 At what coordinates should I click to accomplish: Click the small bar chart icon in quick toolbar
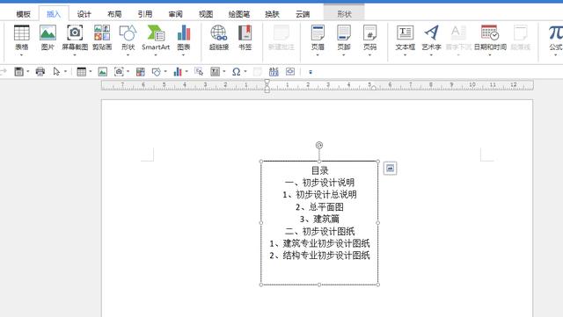(178, 72)
